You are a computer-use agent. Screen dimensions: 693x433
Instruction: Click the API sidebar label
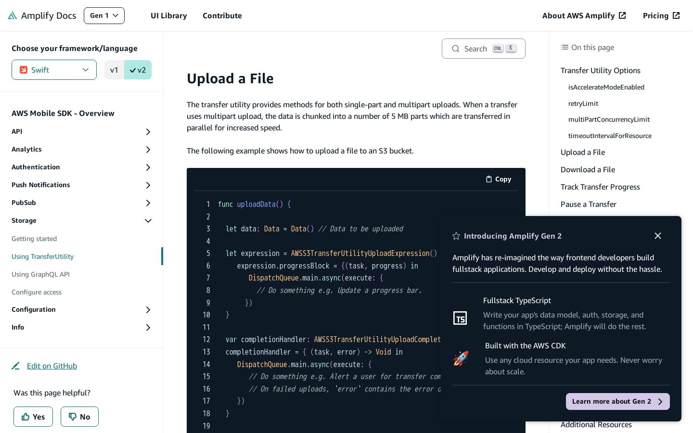pos(17,131)
